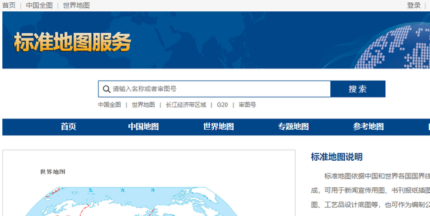
Task: Click the 世界地图 title on map preview
Action: tap(53, 172)
